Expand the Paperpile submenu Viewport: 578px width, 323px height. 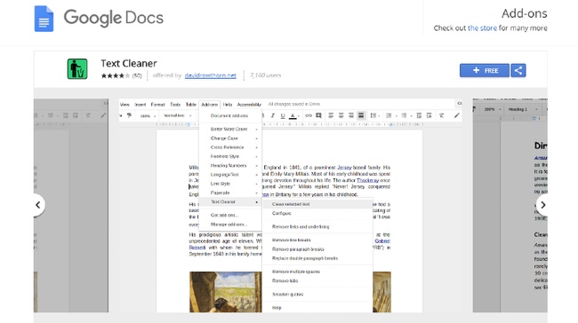[x=231, y=193]
